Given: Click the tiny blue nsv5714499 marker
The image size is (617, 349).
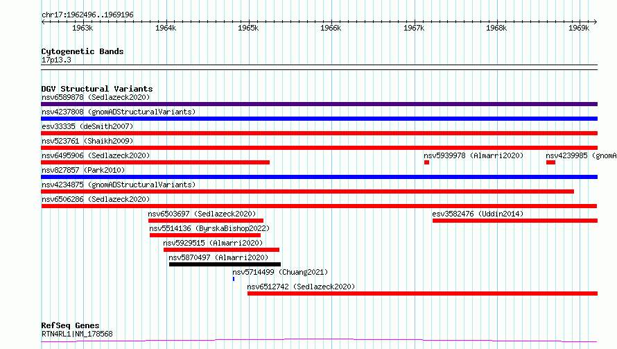Looking at the screenshot, I should (x=234, y=279).
